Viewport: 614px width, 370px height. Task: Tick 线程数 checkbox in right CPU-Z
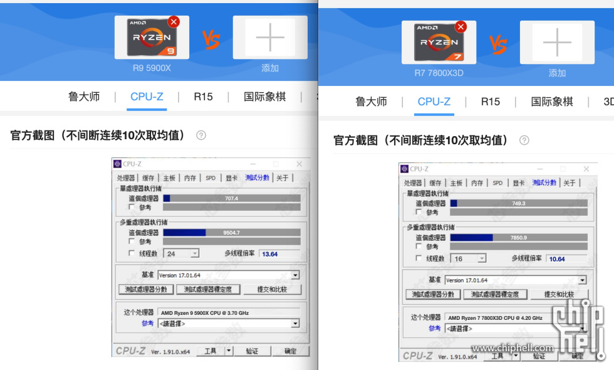419,258
